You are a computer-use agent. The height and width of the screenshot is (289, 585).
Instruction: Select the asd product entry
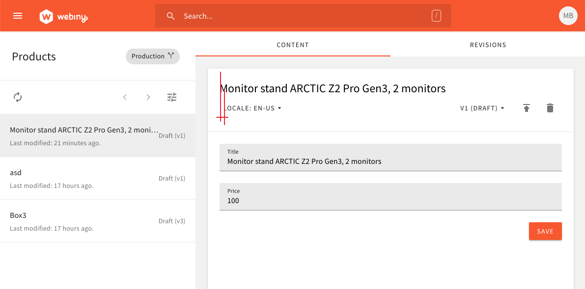tap(98, 178)
